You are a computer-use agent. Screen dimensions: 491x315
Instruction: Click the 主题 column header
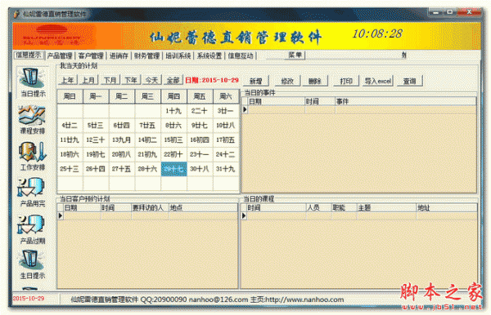tap(386, 207)
